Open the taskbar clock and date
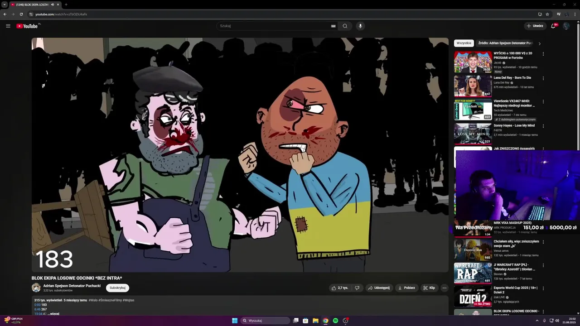The height and width of the screenshot is (326, 580). [x=569, y=321]
